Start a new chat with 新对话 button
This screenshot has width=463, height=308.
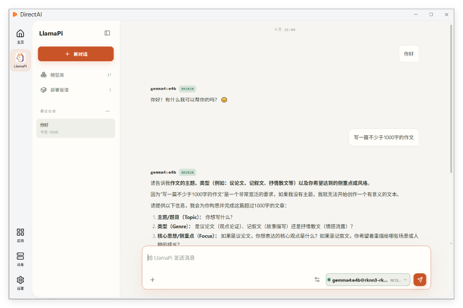(x=76, y=54)
